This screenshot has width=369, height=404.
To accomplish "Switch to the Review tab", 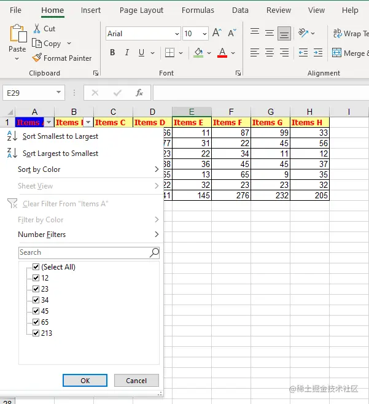I will [279, 10].
